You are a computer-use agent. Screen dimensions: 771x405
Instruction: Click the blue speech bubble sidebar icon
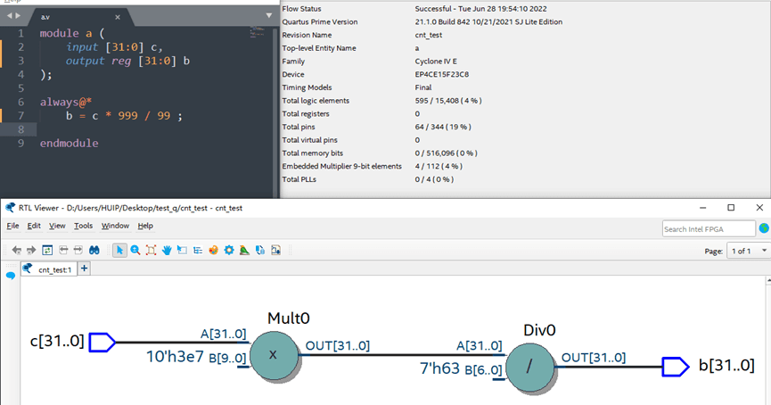click(11, 276)
